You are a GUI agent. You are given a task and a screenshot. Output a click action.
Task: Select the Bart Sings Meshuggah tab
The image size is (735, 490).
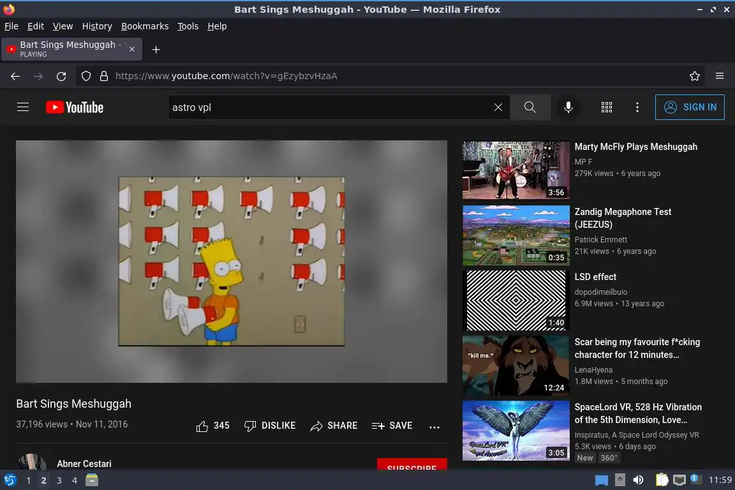coord(71,49)
